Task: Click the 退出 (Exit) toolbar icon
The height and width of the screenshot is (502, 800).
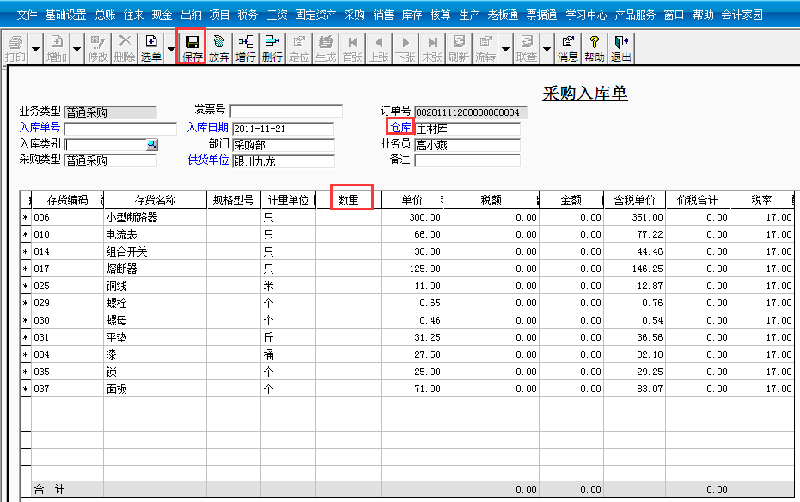Action: [x=620, y=46]
